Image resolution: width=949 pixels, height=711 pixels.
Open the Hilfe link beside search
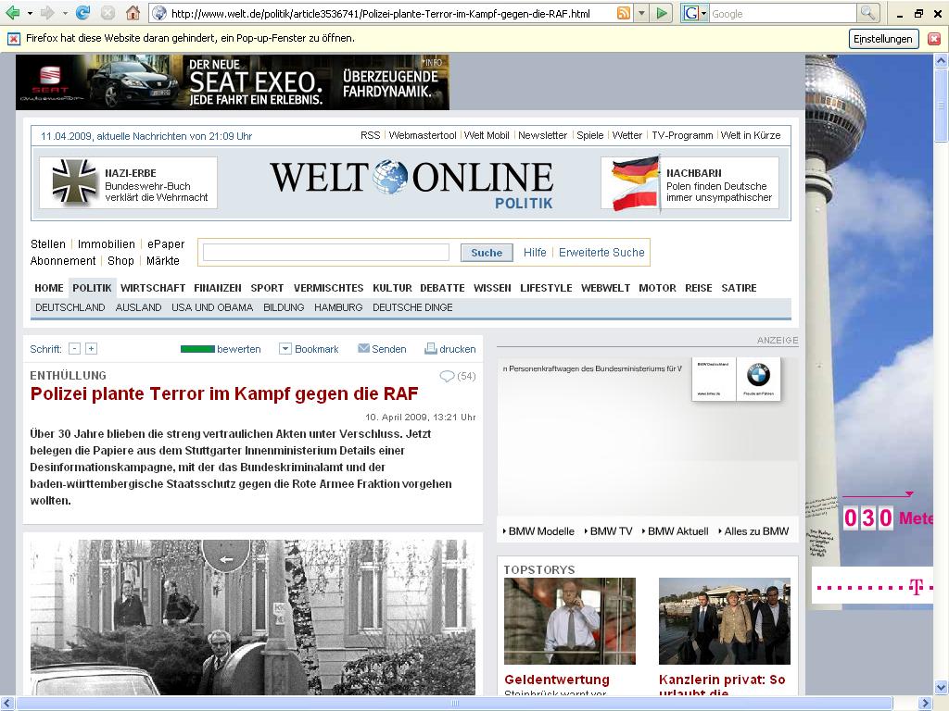pyautogui.click(x=535, y=253)
